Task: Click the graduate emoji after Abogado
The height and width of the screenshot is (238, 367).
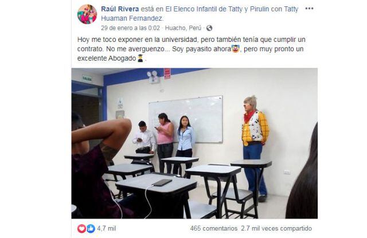Action: pos(140,58)
